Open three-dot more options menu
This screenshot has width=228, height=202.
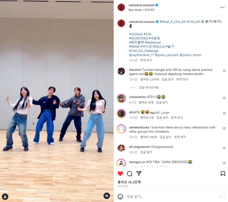point(222,7)
